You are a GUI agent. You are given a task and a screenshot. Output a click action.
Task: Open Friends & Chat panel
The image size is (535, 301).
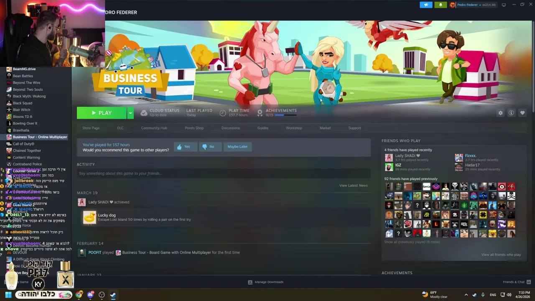coord(517,282)
